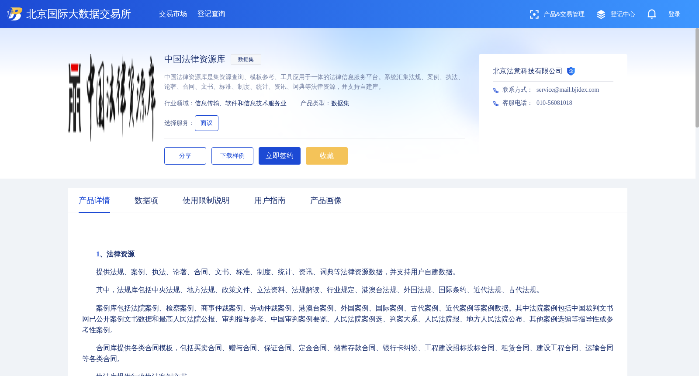The height and width of the screenshot is (376, 699).
Task: Click the Beijing data exchange logo icon
Action: point(15,14)
